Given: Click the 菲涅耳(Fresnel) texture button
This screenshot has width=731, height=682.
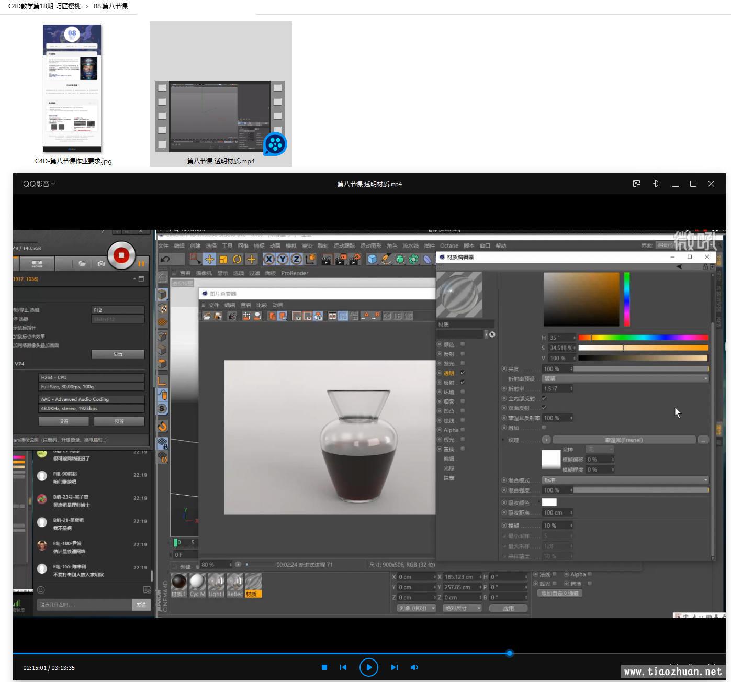Looking at the screenshot, I should [624, 440].
